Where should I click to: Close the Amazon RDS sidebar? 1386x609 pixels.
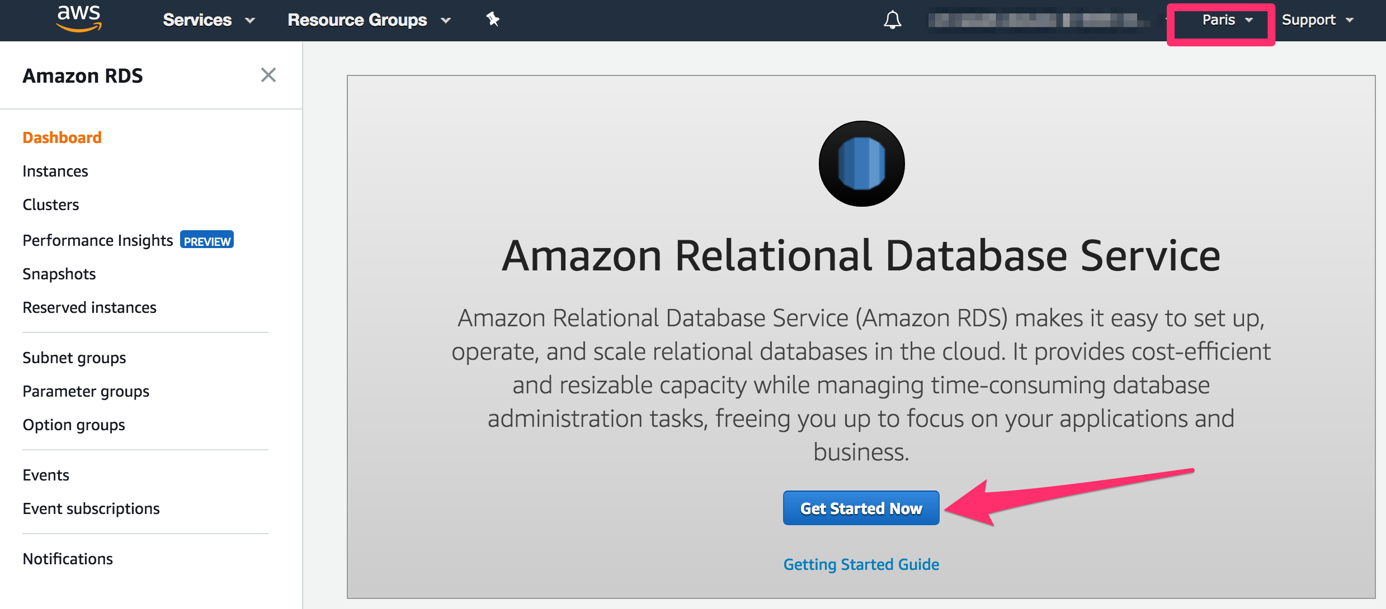268,75
